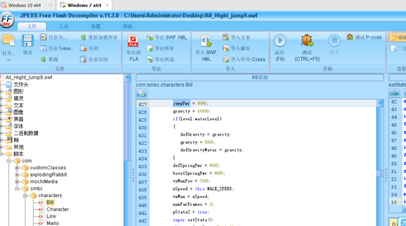Export SWF XML via 导出 SWF XML
This screenshot has width=406, height=226.
[x=167, y=37]
